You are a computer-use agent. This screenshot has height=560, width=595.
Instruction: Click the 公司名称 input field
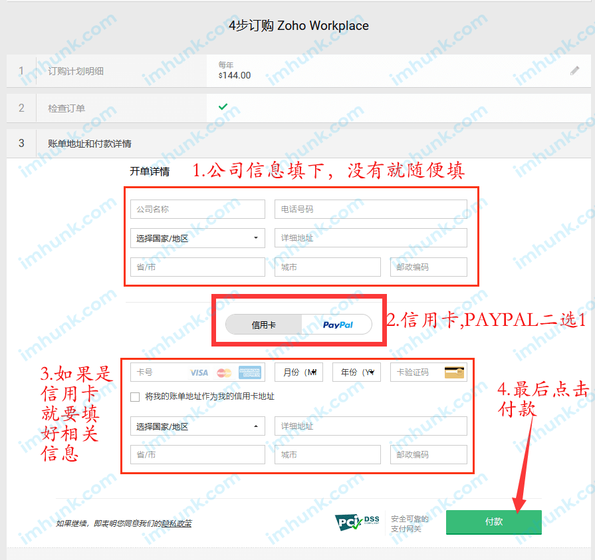click(x=197, y=210)
